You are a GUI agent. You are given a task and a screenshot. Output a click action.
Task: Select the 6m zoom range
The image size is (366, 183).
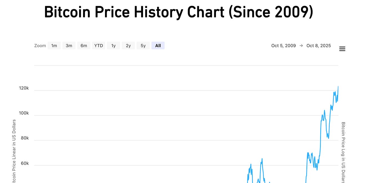[84, 45]
